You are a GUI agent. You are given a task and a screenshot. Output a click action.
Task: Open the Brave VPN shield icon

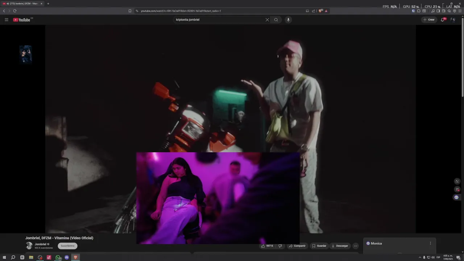coord(455,11)
